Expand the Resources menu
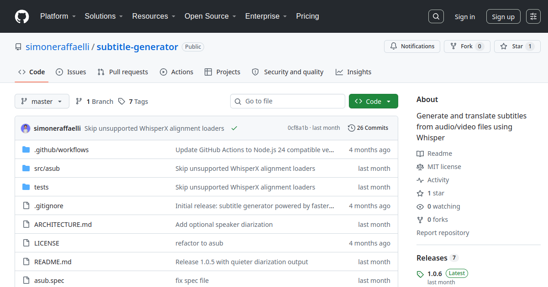 point(154,16)
